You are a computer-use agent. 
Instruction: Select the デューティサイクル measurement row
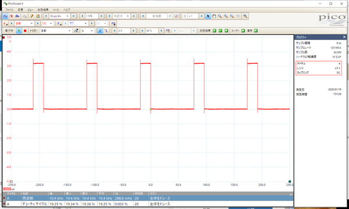[x=148, y=204]
